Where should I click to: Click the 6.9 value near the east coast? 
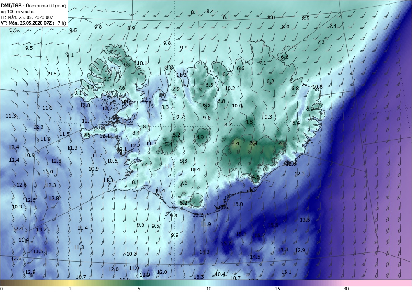(310, 109)
